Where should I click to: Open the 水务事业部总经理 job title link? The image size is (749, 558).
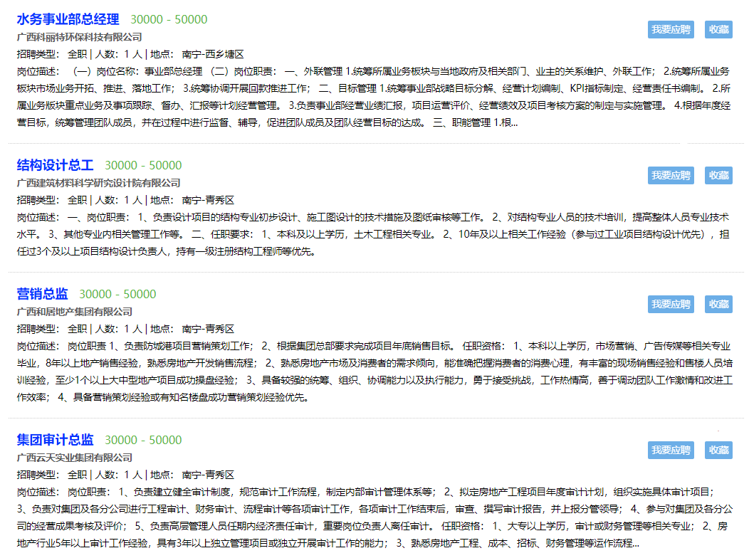[68, 19]
